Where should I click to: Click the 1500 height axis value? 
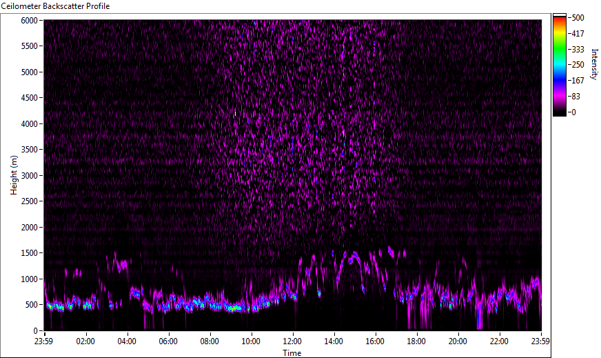[29, 253]
